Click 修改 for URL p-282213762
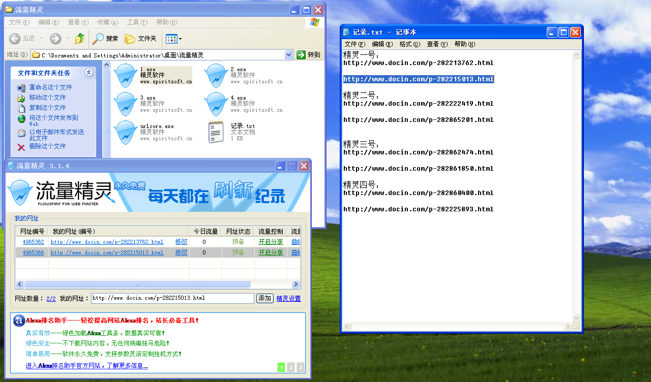The height and width of the screenshot is (382, 651). click(181, 242)
